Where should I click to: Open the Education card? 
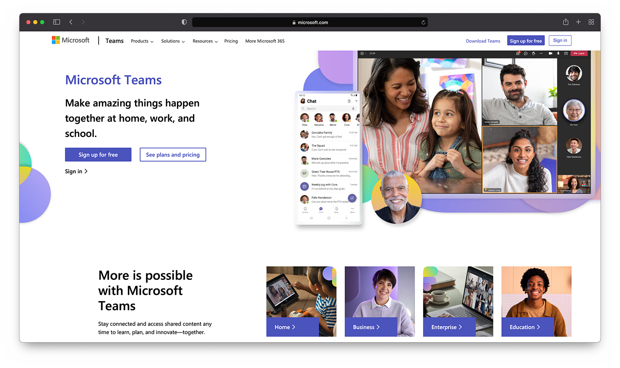pos(537,301)
